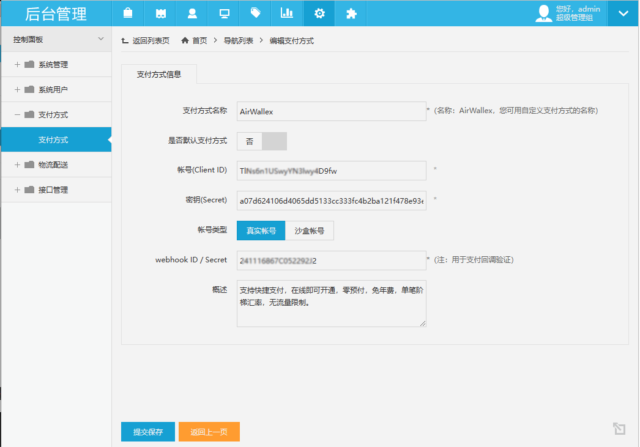Open the shopping bag icon in top nav

tap(128, 13)
